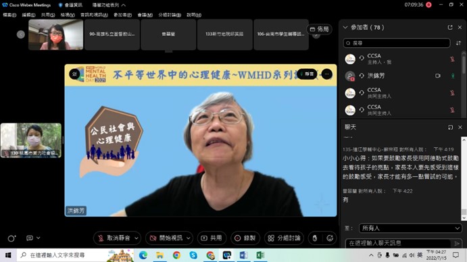Click the closed captions icon

point(30,238)
